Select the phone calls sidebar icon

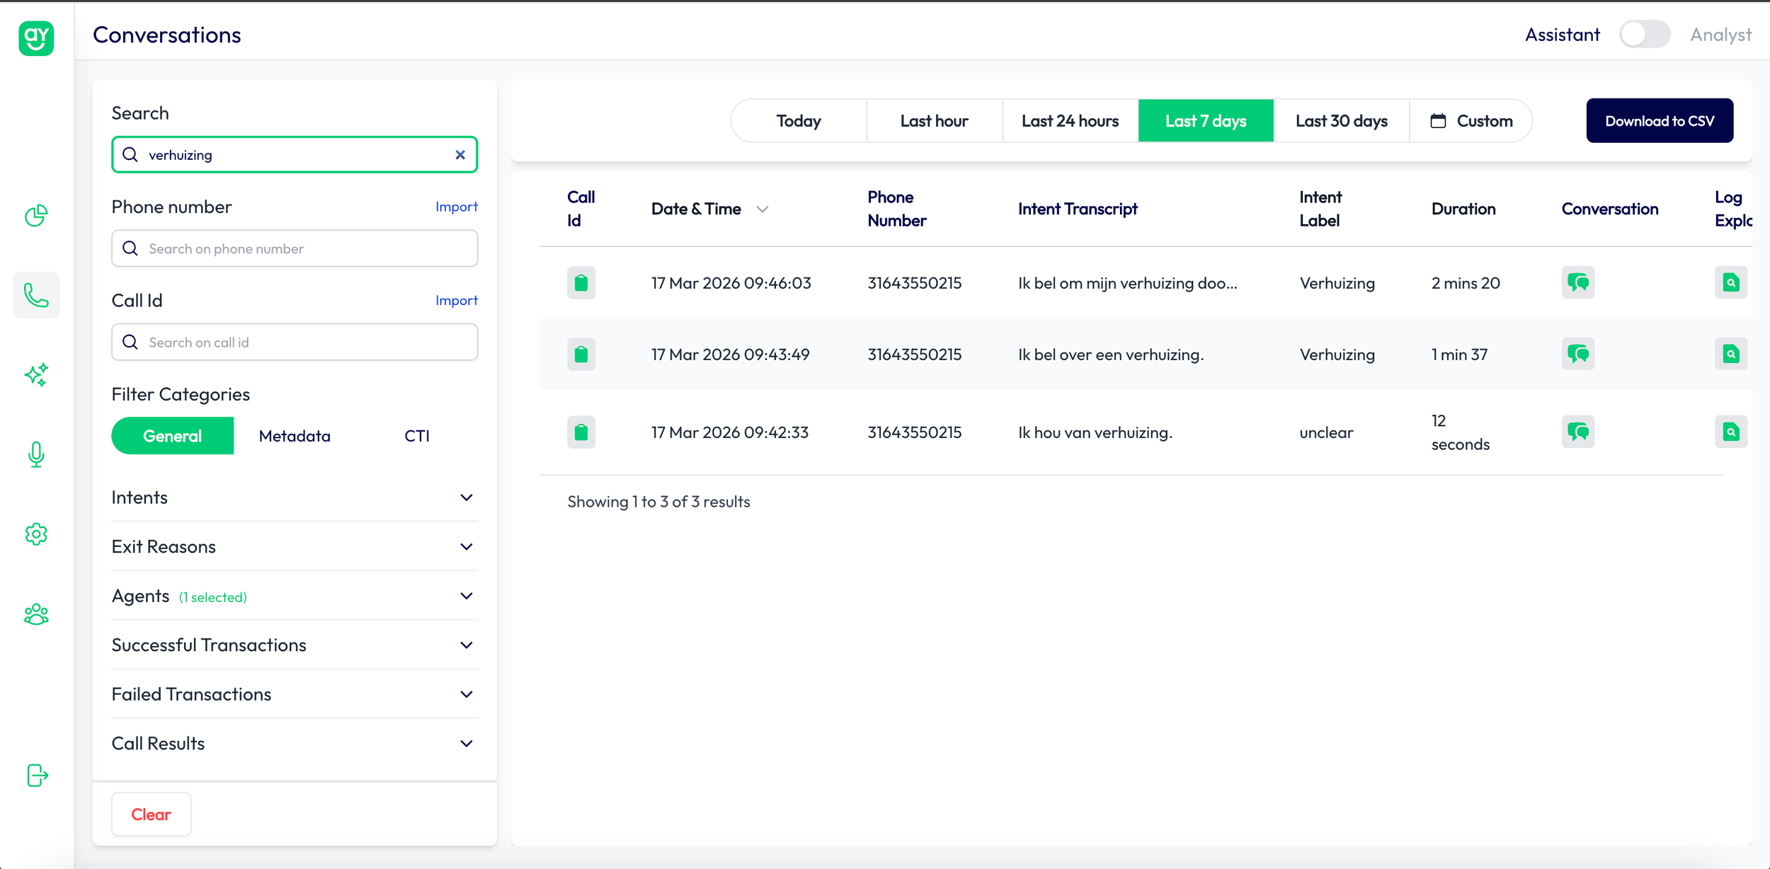[35, 295]
